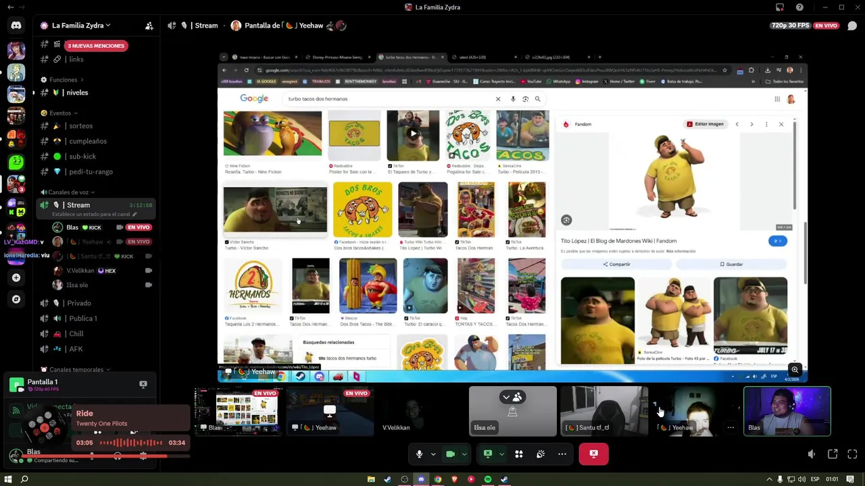The height and width of the screenshot is (486, 865).
Task: Open Spotify from the Windows taskbar
Action: [488, 479]
